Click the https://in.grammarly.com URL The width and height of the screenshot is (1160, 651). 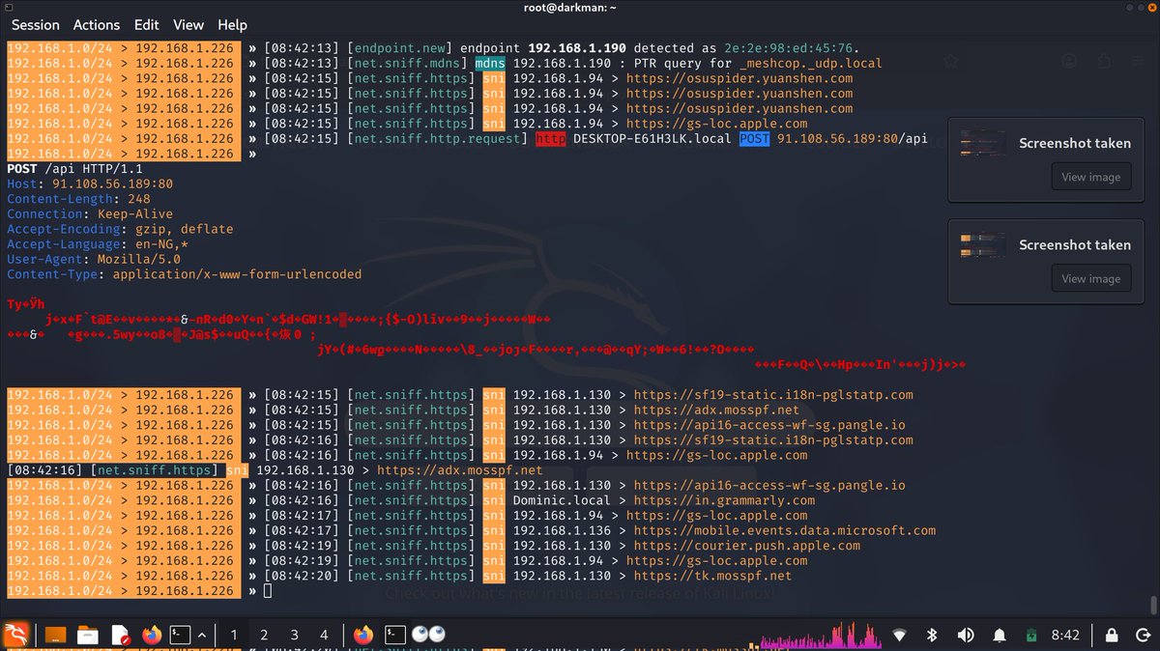[724, 500]
